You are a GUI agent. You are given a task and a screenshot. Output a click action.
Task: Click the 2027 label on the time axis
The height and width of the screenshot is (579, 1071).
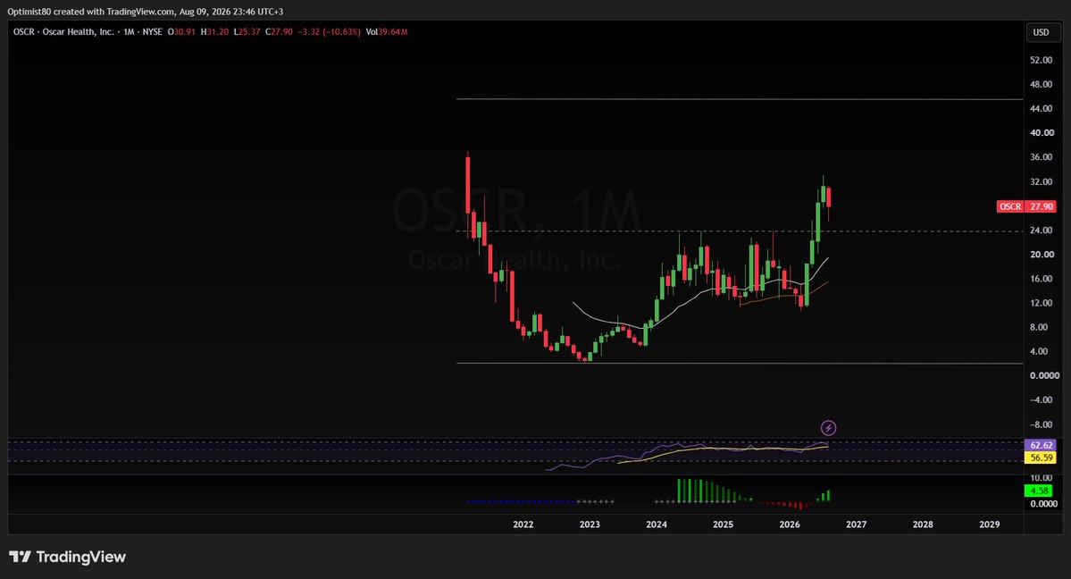(856, 524)
